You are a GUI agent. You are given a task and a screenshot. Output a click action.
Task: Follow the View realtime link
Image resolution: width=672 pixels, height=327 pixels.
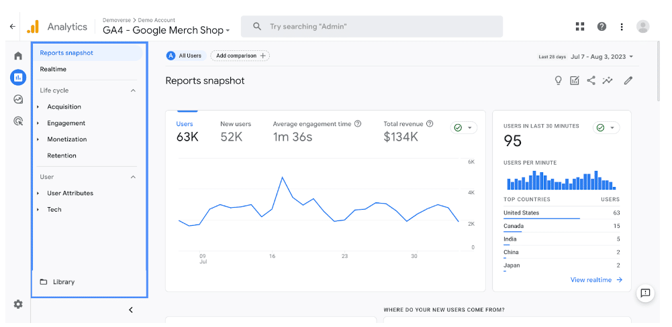click(596, 280)
